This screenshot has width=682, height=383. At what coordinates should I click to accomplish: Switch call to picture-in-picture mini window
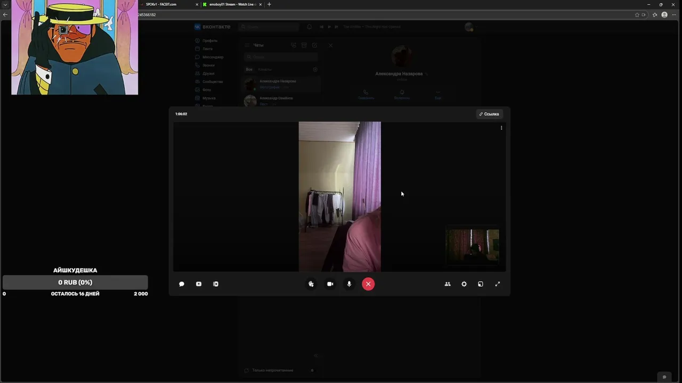(481, 284)
